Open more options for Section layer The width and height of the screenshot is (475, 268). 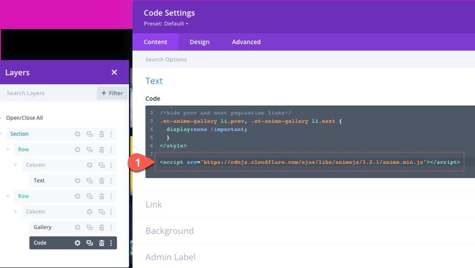click(111, 134)
